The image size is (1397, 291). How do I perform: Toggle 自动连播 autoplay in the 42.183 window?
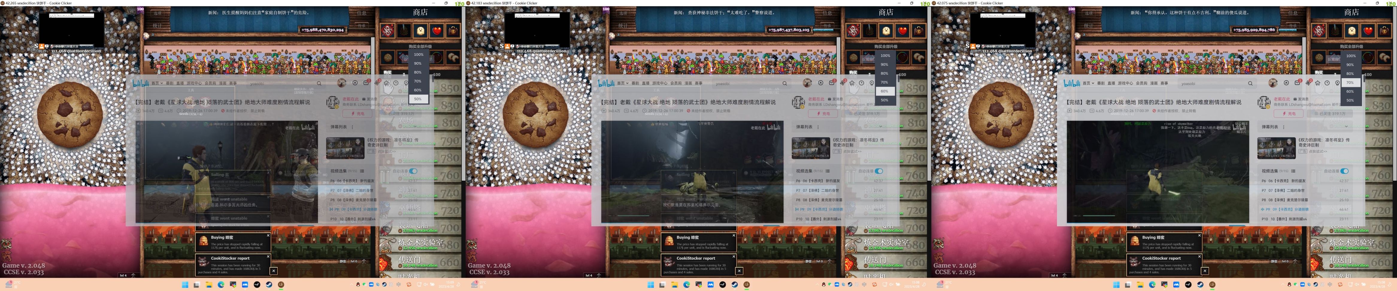pos(878,171)
